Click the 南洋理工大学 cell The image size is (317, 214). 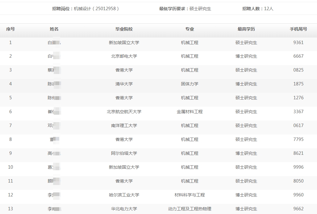coord(124,126)
